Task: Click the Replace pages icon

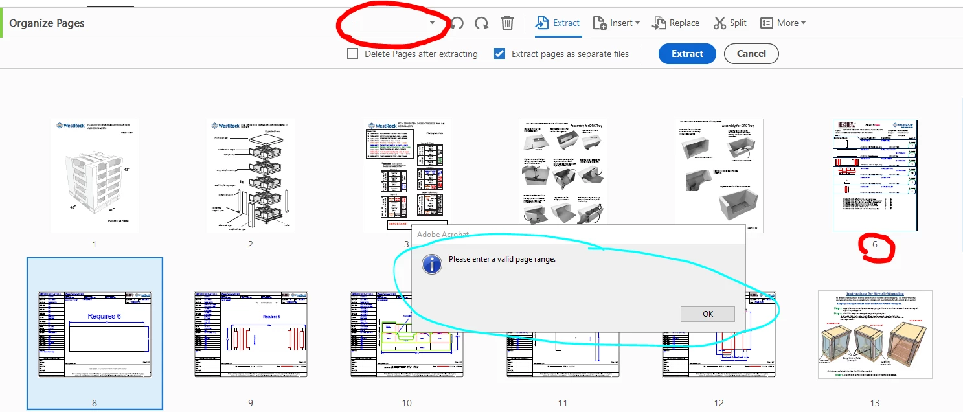Action: coord(659,23)
